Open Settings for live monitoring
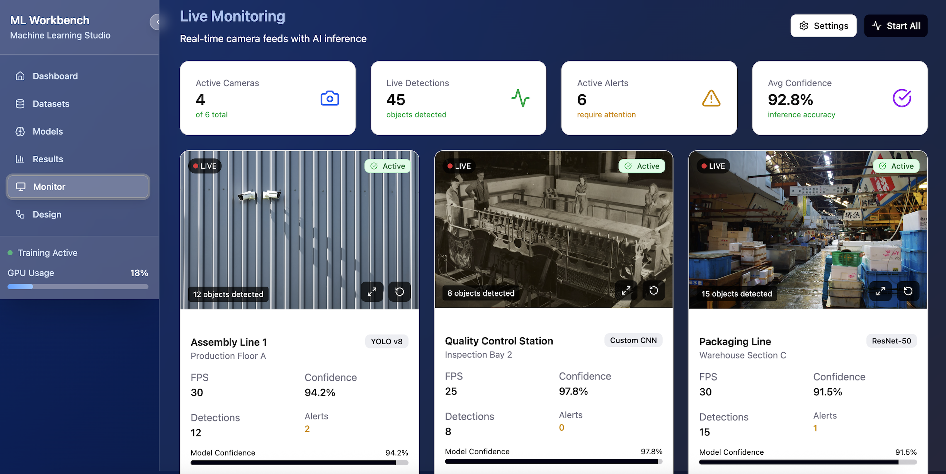 (x=823, y=26)
